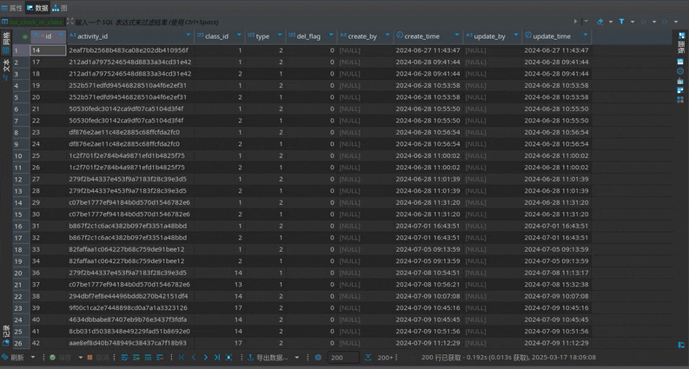The width and height of the screenshot is (689, 369).
Task: Click the fetch size field showing 200
Action: [343, 358]
